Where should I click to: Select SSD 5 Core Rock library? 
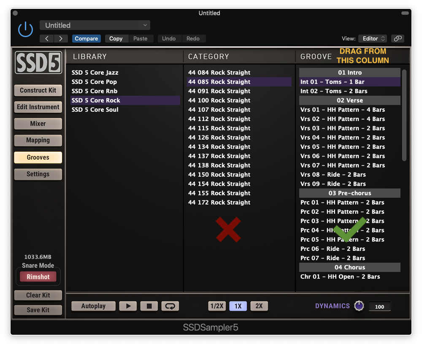(x=125, y=100)
